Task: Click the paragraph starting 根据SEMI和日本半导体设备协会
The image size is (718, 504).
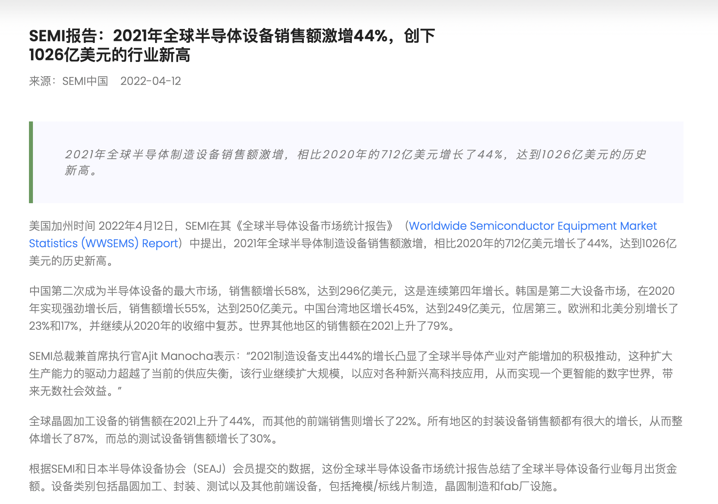Action: [x=353, y=477]
